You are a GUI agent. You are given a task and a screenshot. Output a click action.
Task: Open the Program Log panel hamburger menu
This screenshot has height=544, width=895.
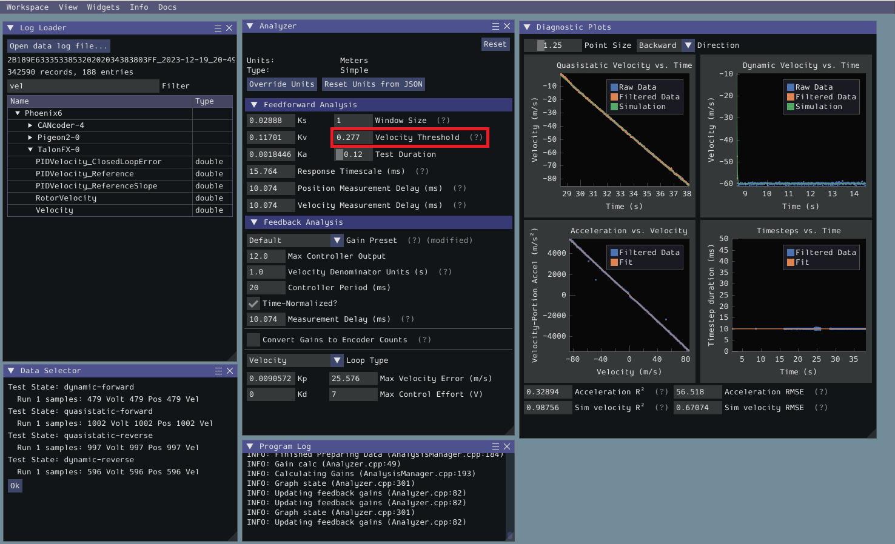click(x=495, y=446)
